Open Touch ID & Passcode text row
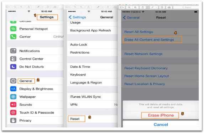This screenshot has height=133, width=204. 37,113
